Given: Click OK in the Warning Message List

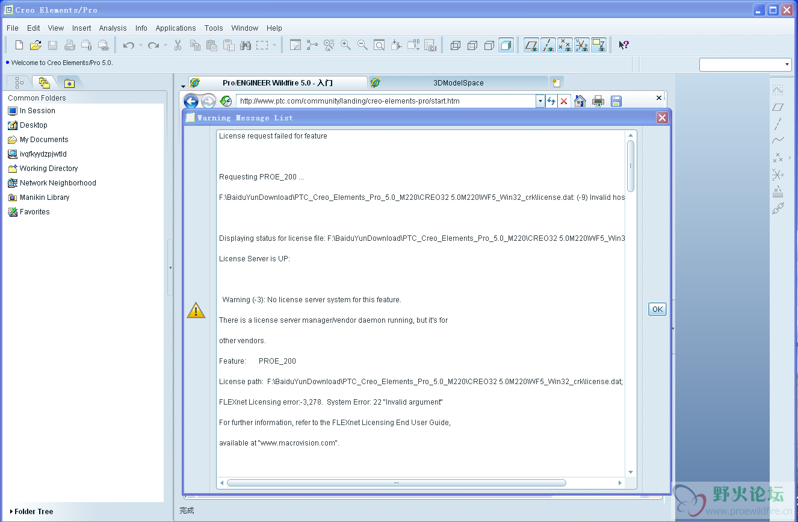Looking at the screenshot, I should pyautogui.click(x=657, y=309).
